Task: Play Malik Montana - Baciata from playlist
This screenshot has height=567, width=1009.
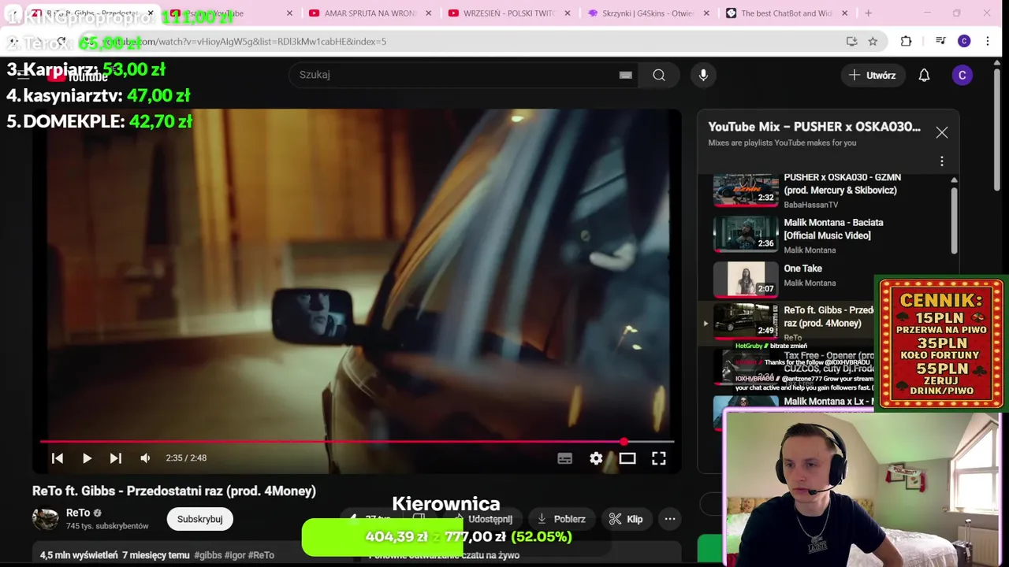Action: pyautogui.click(x=828, y=235)
